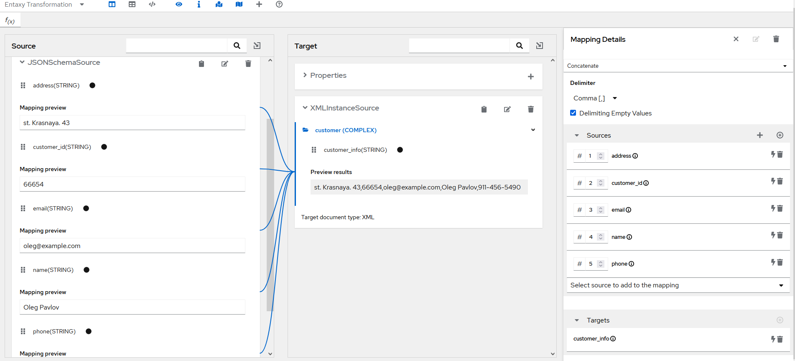Expand the Properties section in Target
The image size is (795, 361).
coord(305,75)
